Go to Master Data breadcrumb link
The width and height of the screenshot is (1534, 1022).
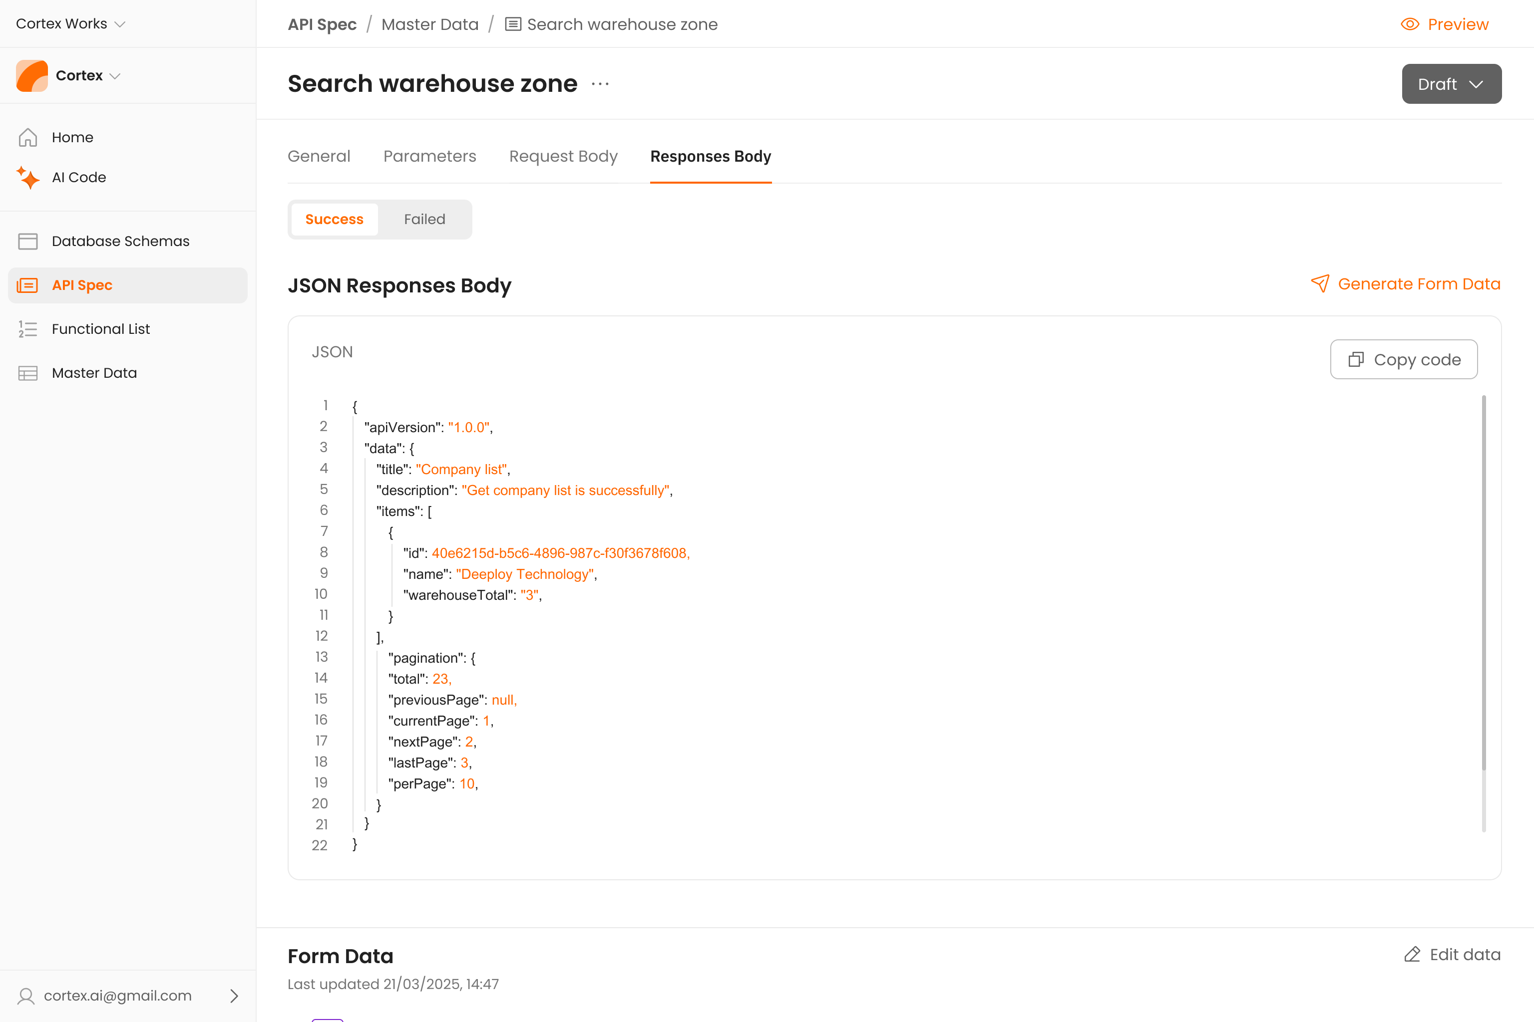430,24
